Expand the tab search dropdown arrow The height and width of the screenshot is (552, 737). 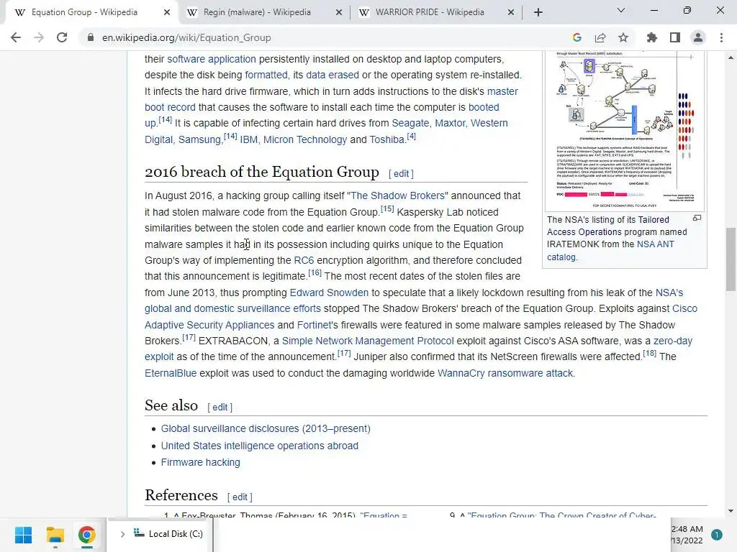(621, 10)
